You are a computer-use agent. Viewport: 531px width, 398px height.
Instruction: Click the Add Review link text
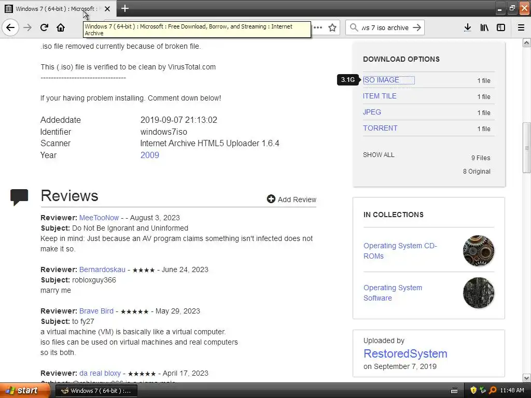click(x=297, y=200)
